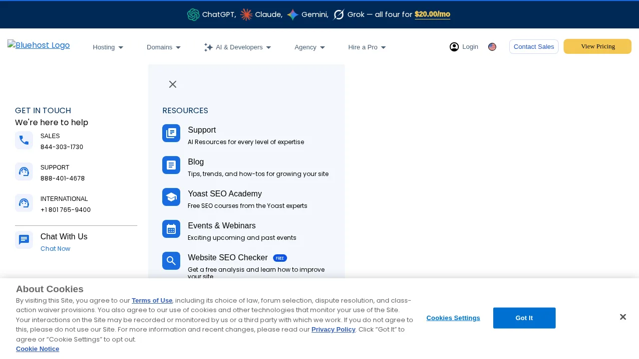Go to the Bluehost Logo homepage link
The width and height of the screenshot is (639, 359).
coord(39,45)
